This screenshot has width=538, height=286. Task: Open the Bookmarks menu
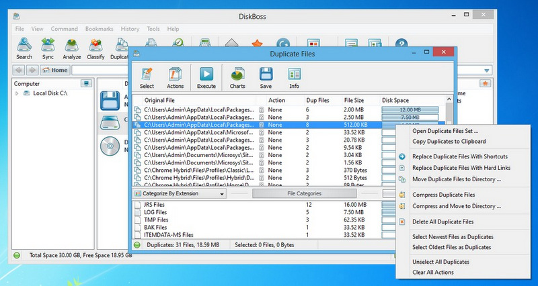click(99, 29)
